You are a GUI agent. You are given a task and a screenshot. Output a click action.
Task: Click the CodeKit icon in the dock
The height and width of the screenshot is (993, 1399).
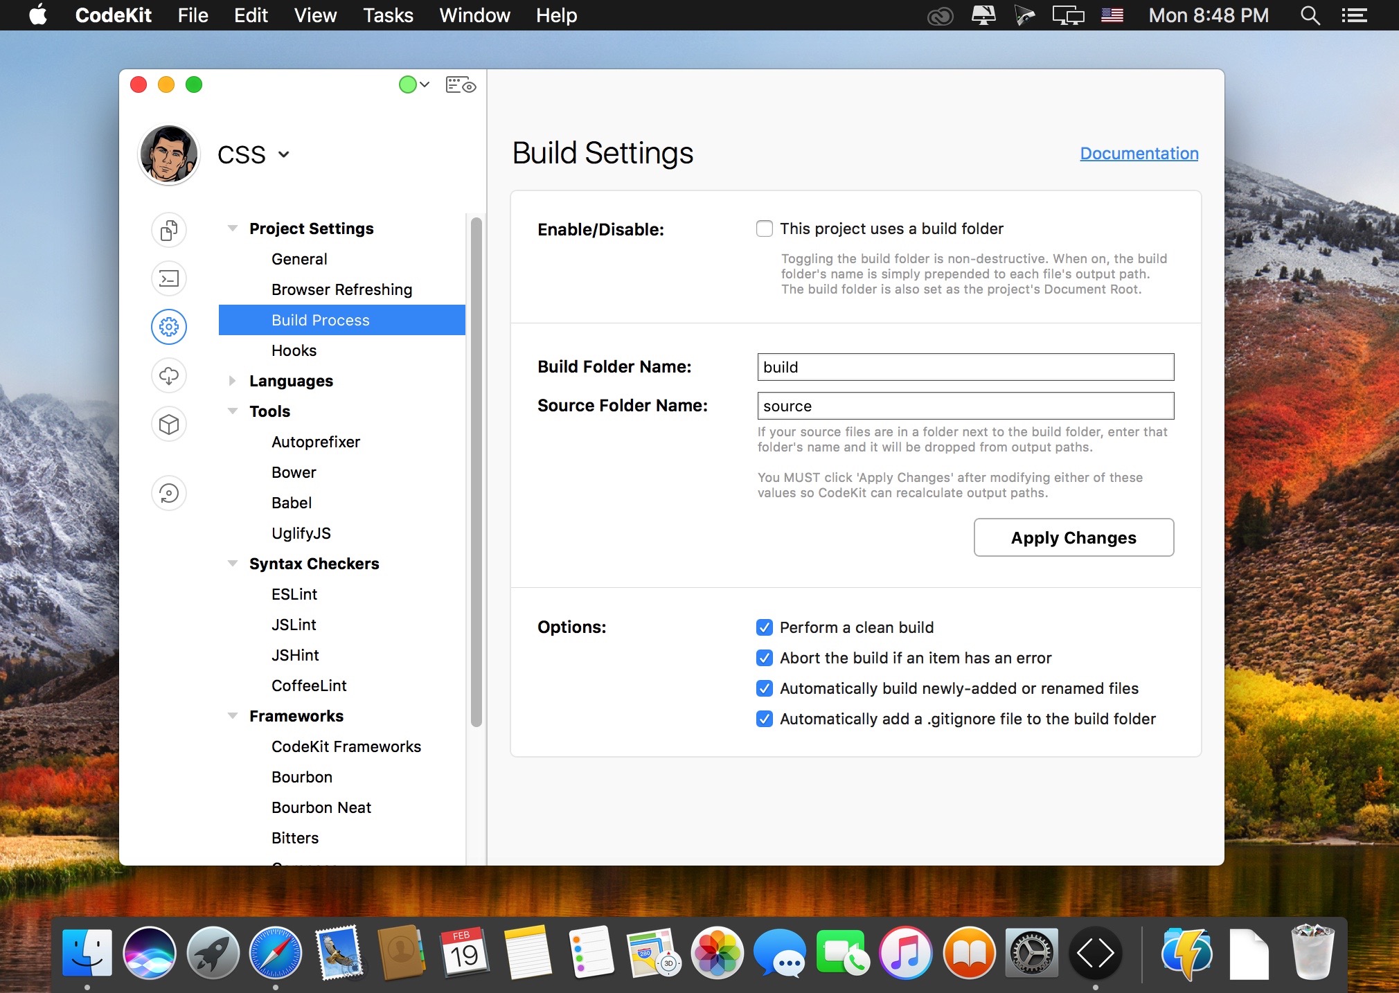click(x=1095, y=953)
